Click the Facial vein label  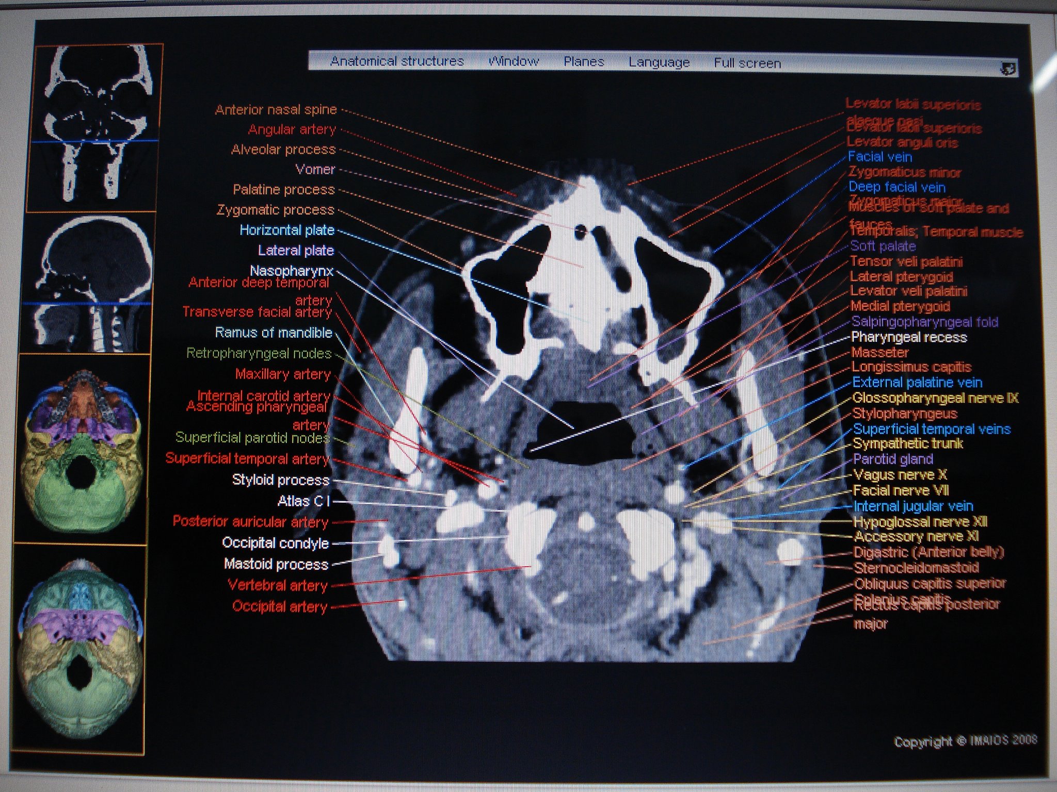point(880,157)
